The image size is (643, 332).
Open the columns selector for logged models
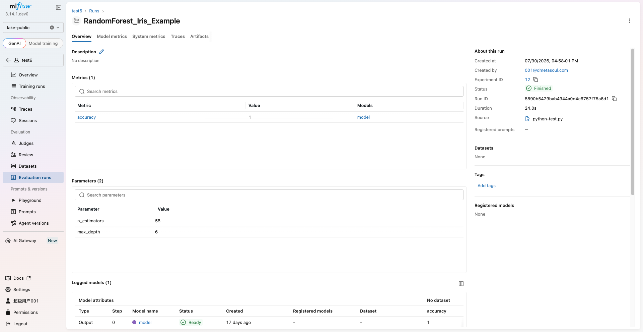(461, 284)
